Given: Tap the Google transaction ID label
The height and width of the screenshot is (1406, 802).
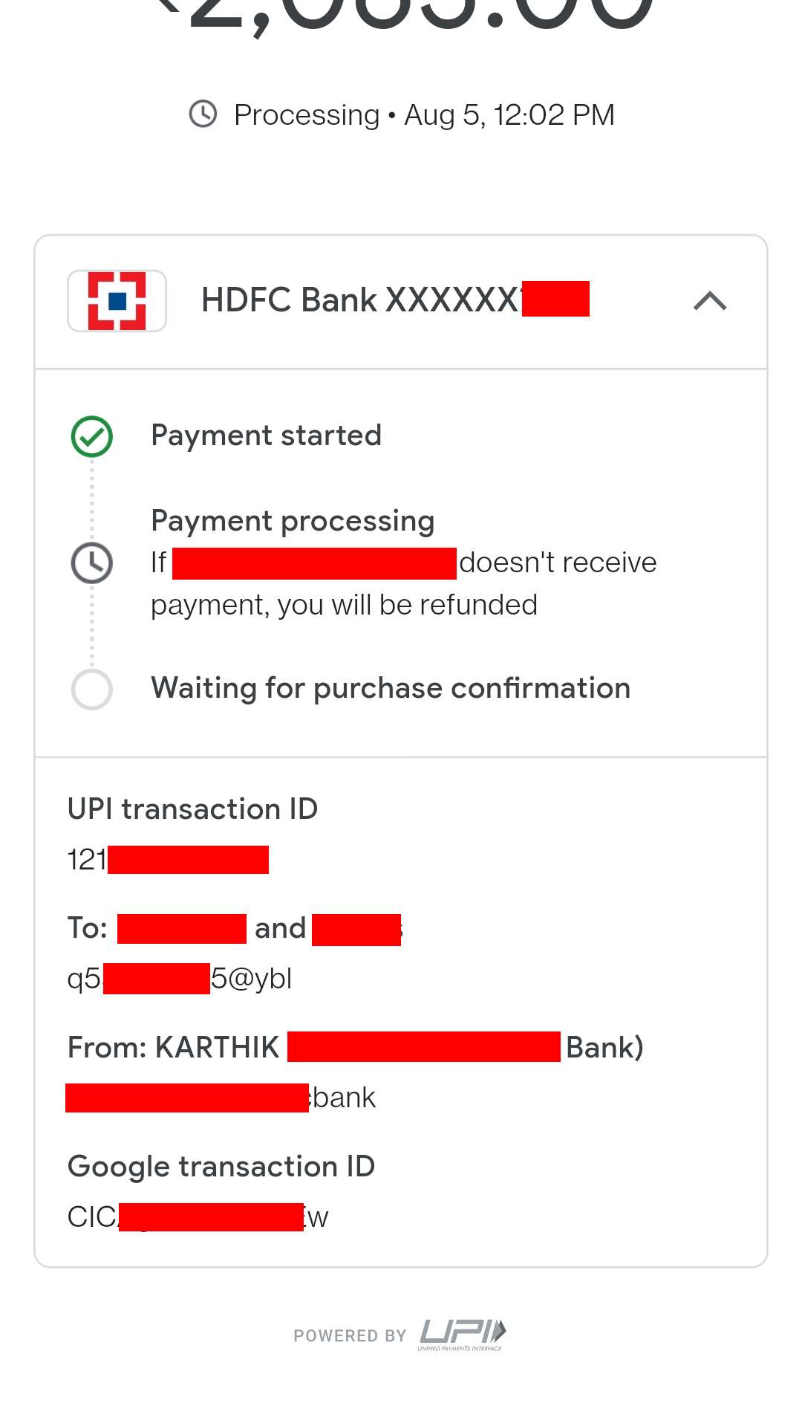Looking at the screenshot, I should click(221, 1167).
